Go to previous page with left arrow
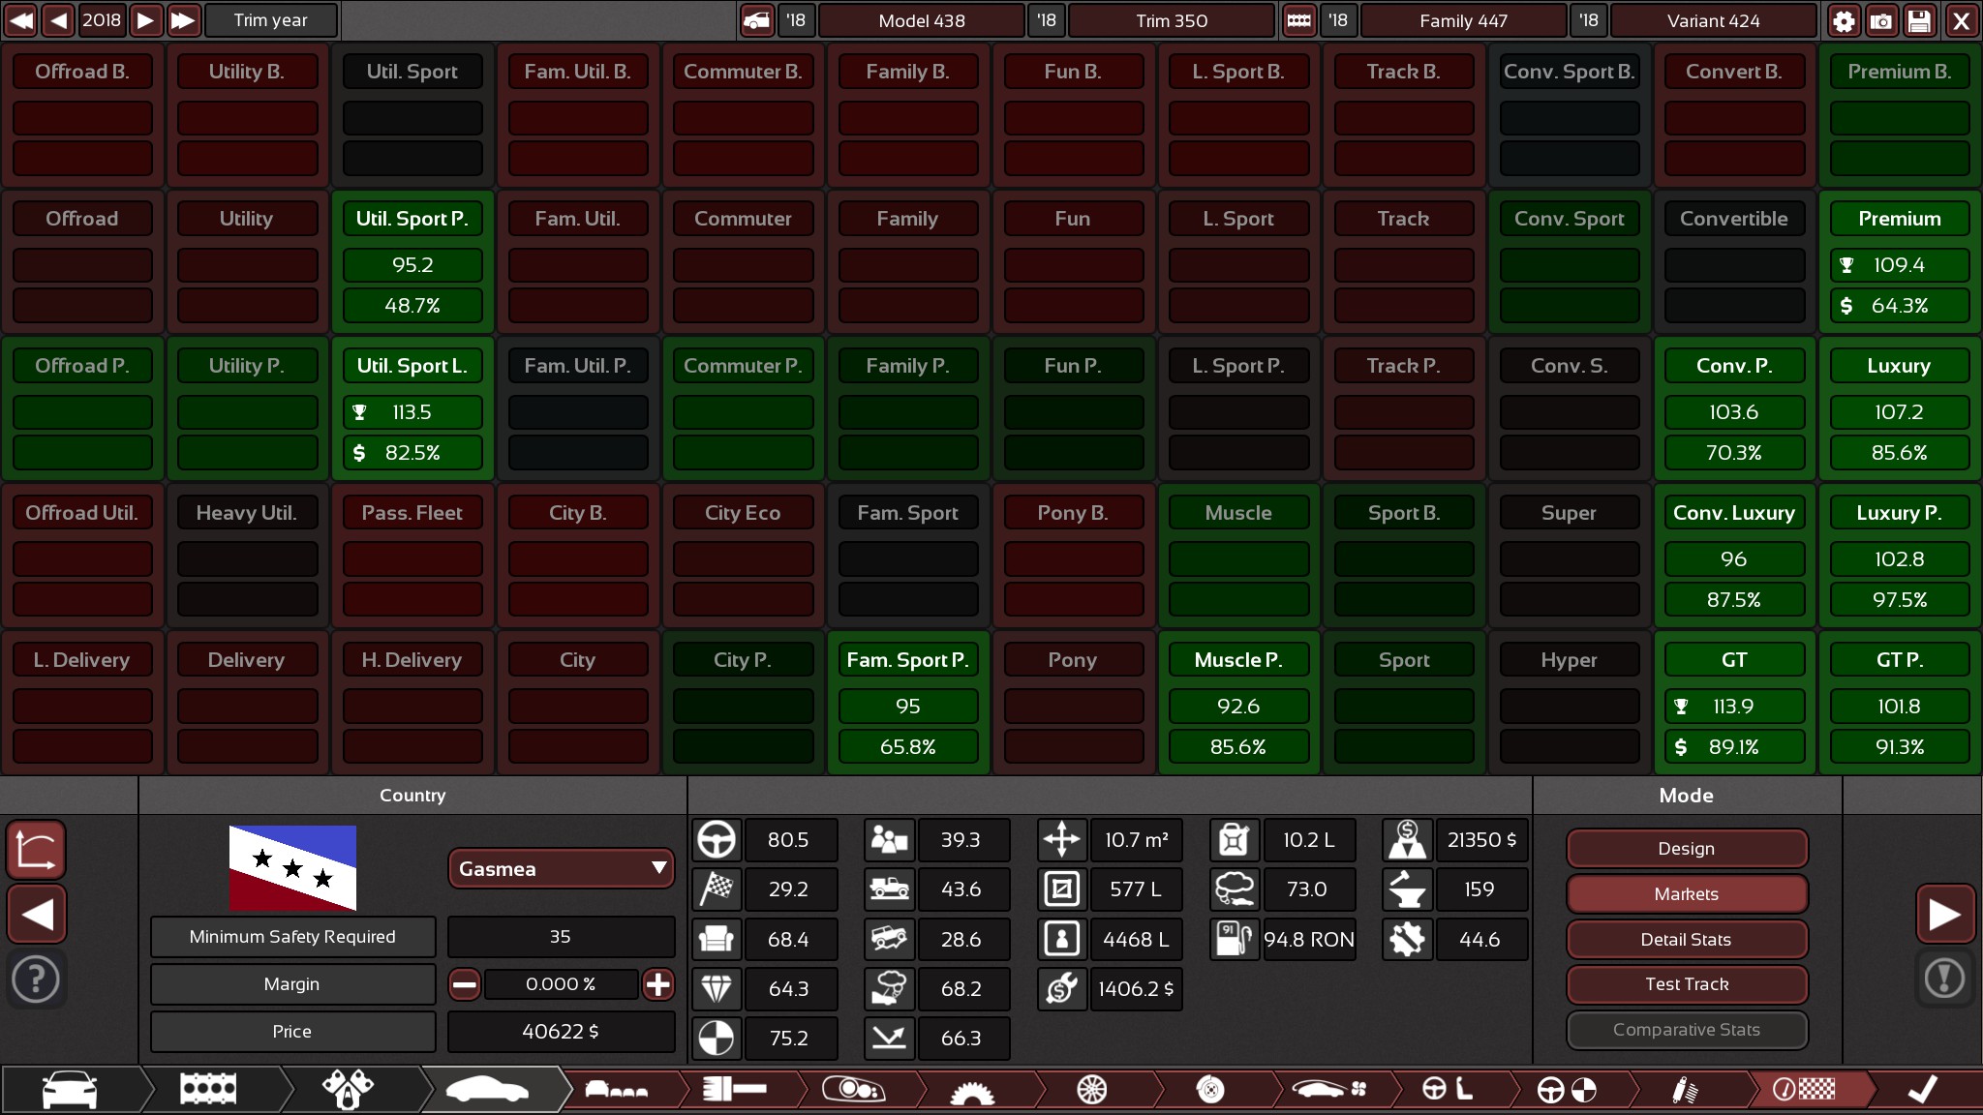This screenshot has width=1983, height=1115. point(37,914)
